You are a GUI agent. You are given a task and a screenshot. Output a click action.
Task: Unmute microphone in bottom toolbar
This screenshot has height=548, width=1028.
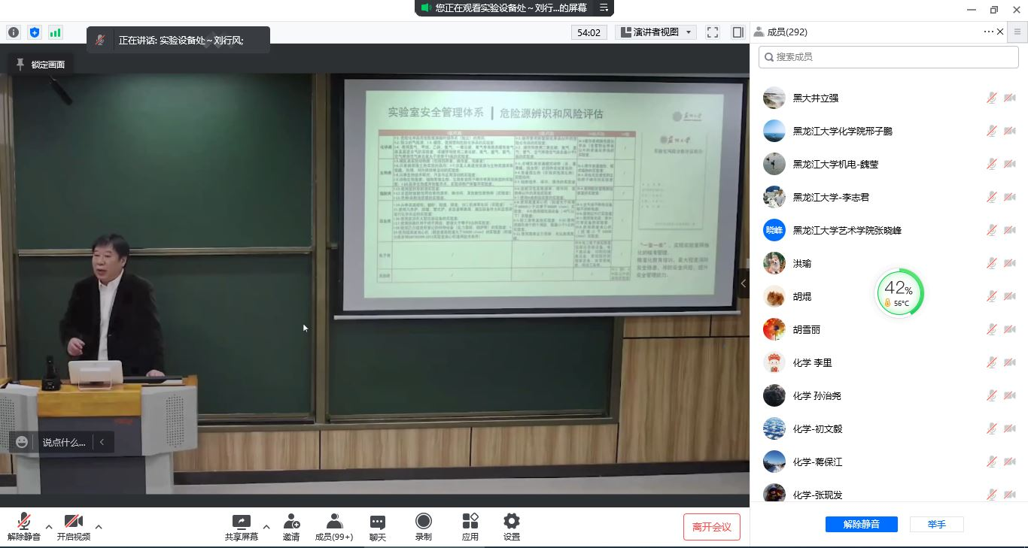(x=24, y=526)
